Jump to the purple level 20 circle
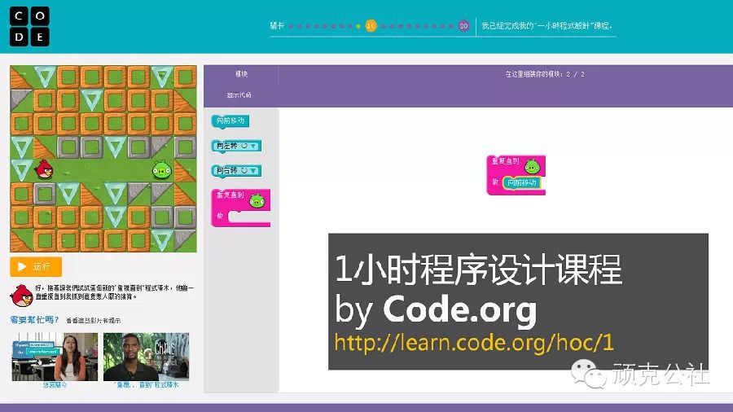This screenshot has width=733, height=412. pyautogui.click(x=463, y=26)
